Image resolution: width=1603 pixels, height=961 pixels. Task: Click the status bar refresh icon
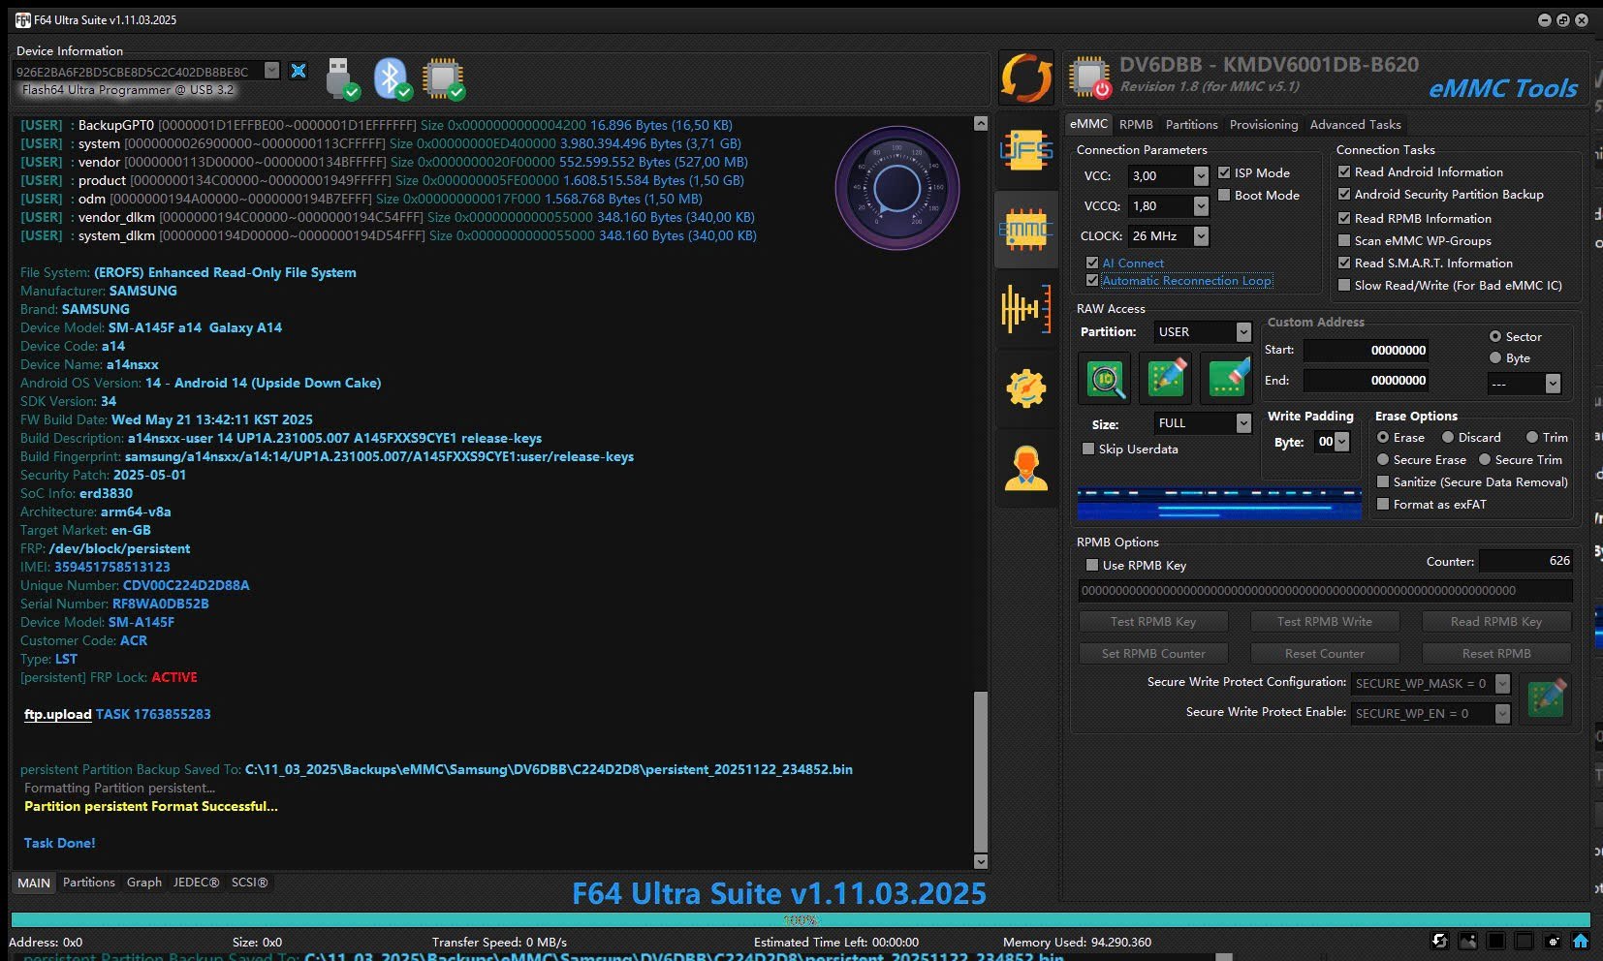coord(1440,941)
